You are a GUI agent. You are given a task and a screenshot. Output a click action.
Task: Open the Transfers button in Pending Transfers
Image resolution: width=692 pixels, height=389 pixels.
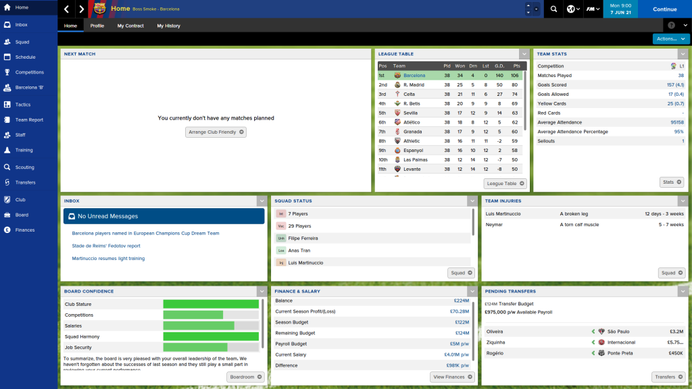pyautogui.click(x=668, y=377)
